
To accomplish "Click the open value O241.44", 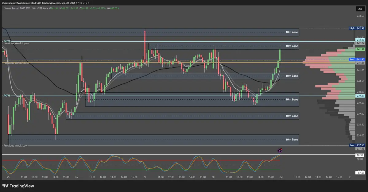I will pyautogui.click(x=54, y=9).
